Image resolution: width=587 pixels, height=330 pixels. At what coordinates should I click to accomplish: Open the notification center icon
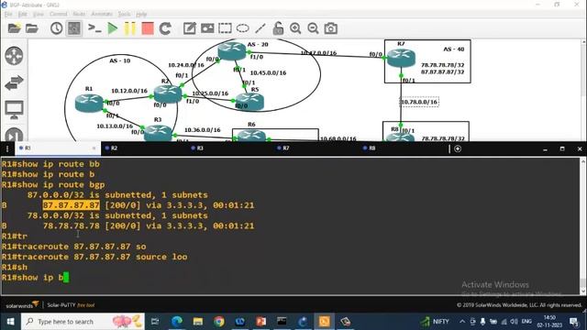pyautogui.click(x=574, y=322)
